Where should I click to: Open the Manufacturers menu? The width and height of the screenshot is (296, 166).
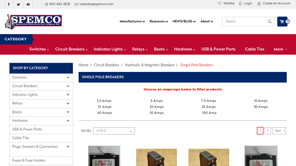[x=132, y=21]
